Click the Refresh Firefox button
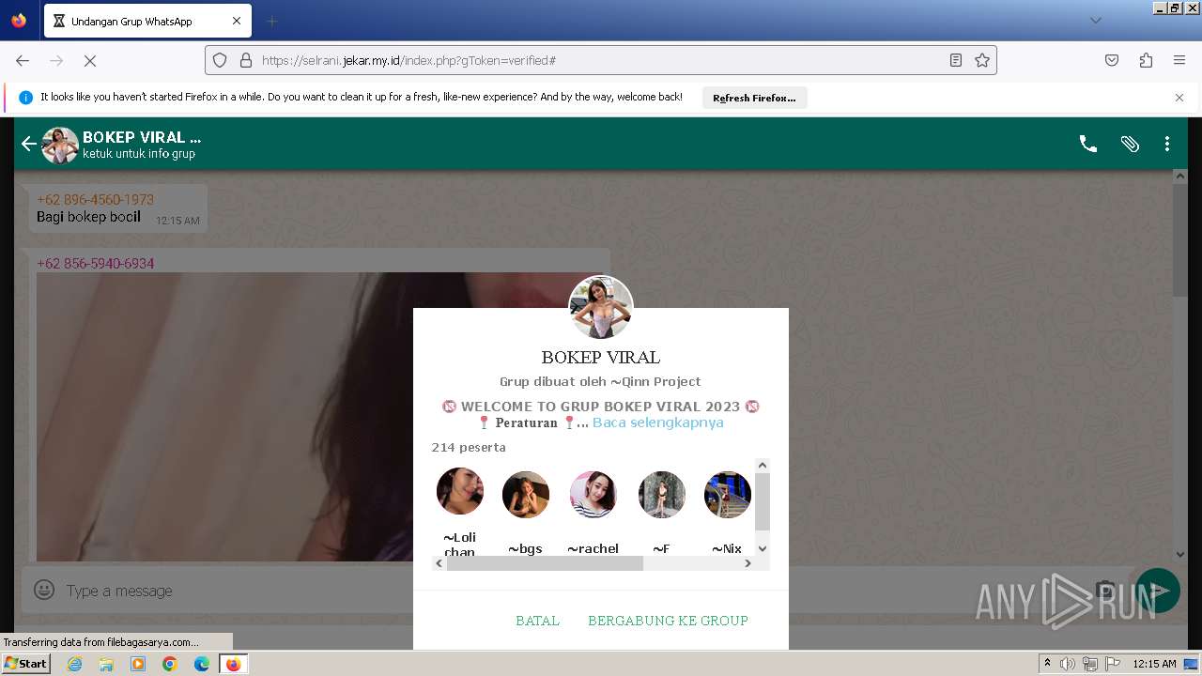Screen dimensions: 1202x676 coord(754,98)
